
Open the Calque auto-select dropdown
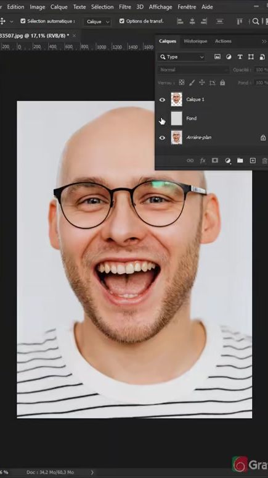(x=97, y=22)
